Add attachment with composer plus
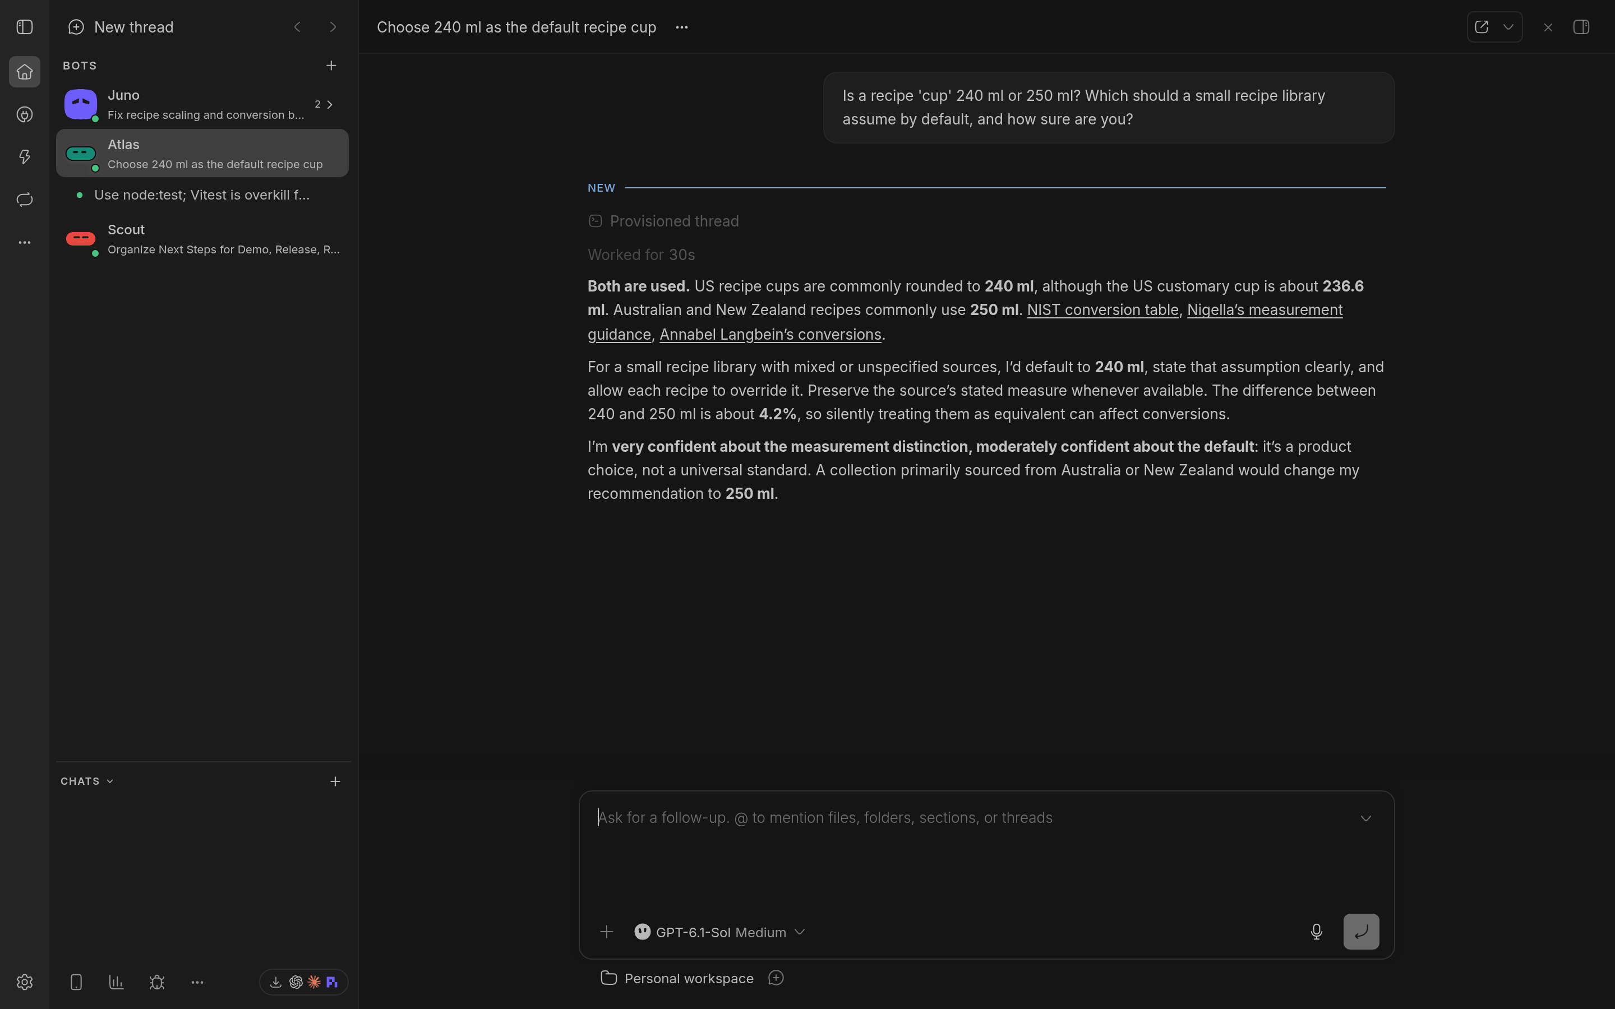Screen dimensions: 1615x1009 click(606, 932)
